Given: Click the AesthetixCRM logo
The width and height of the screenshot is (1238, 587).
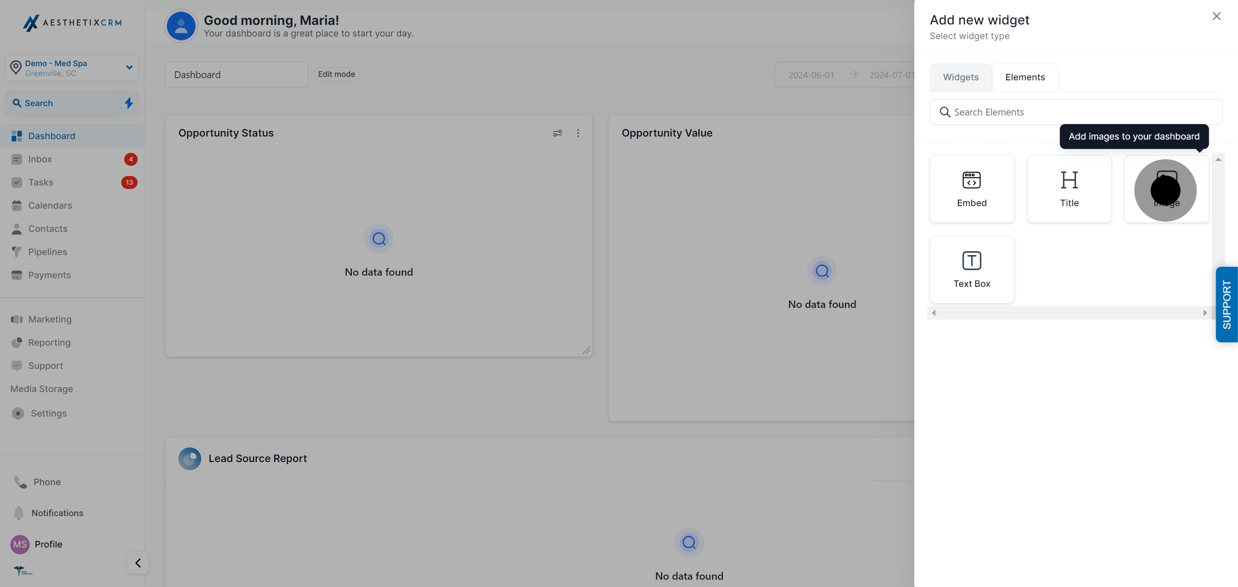Looking at the screenshot, I should 72,23.
